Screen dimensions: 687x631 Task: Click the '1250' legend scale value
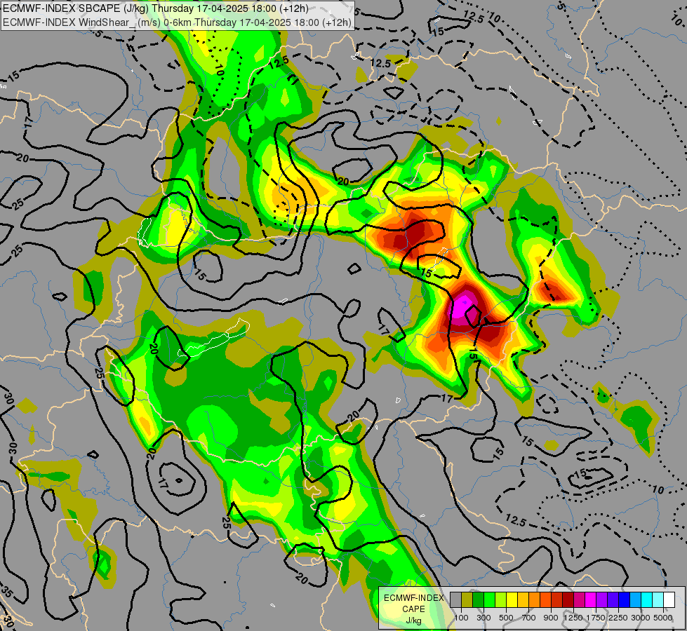tap(573, 618)
